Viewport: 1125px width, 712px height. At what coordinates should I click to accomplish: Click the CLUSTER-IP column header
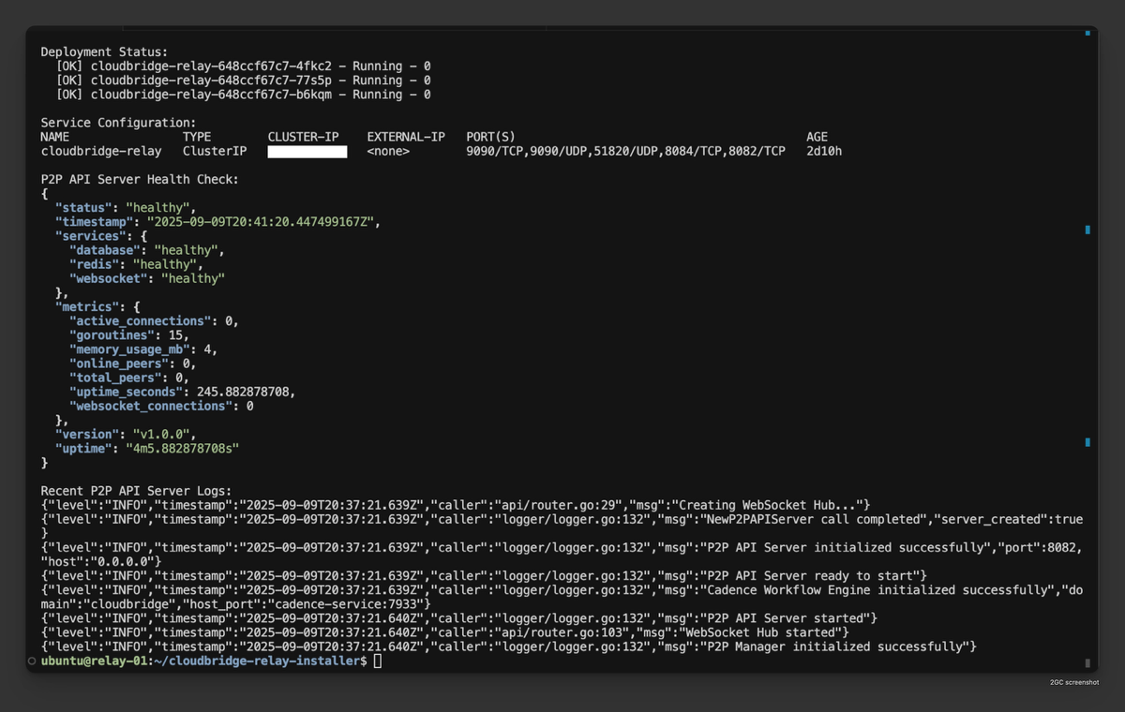tap(303, 137)
